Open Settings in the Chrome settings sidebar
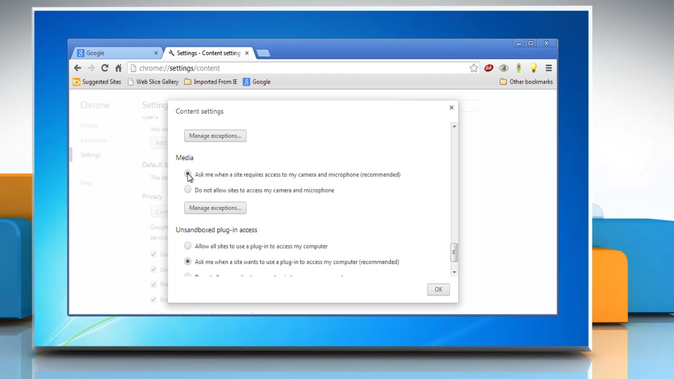This screenshot has height=379, width=674. point(90,155)
